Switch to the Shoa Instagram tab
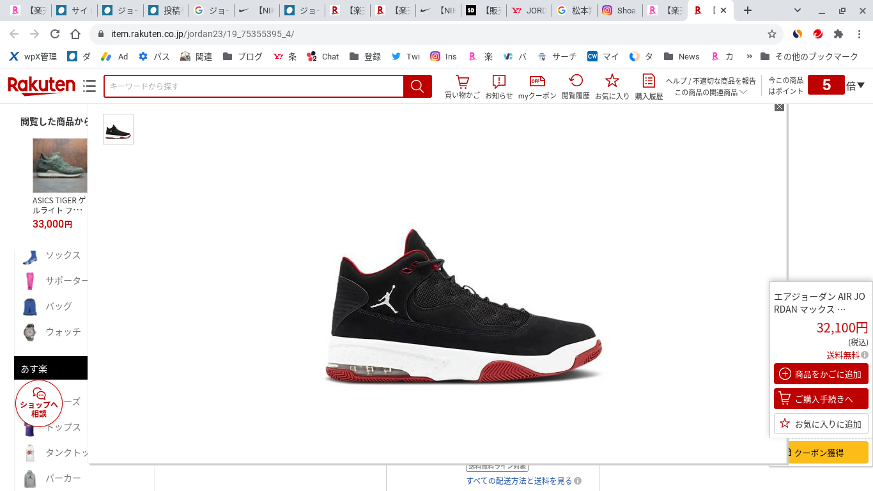The image size is (873, 491). pos(620,10)
